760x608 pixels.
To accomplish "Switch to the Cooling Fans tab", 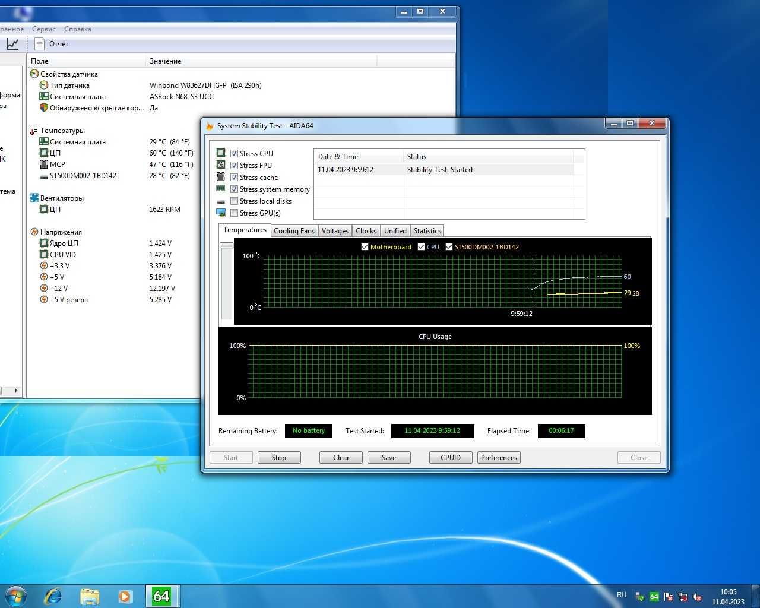I will click(294, 231).
